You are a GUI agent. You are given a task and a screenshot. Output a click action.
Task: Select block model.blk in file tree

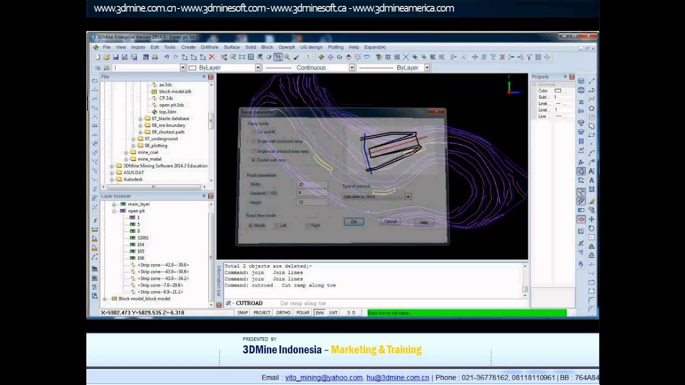click(175, 91)
